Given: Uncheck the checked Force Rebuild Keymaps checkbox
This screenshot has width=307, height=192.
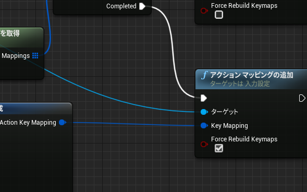Looking at the screenshot, I should 219,148.
